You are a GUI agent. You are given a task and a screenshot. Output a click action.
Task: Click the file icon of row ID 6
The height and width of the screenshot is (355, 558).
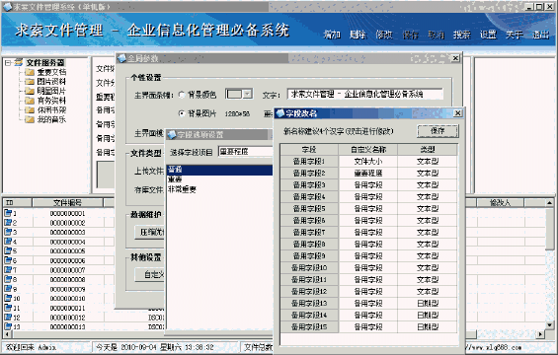coord(8,260)
